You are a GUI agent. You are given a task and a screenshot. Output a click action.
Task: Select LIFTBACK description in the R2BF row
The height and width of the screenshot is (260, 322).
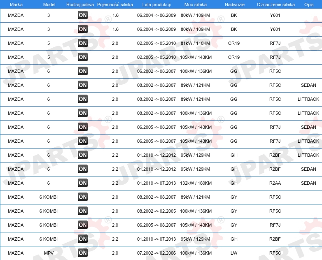tap(308, 155)
